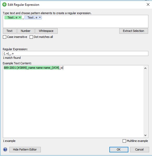The height and width of the screenshot is (156, 152).
Task: Click the green Oxygen app icon in title bar
Action: (x=4, y=5)
